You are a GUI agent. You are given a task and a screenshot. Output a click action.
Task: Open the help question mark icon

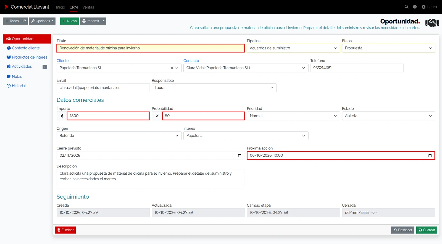tap(415, 7)
